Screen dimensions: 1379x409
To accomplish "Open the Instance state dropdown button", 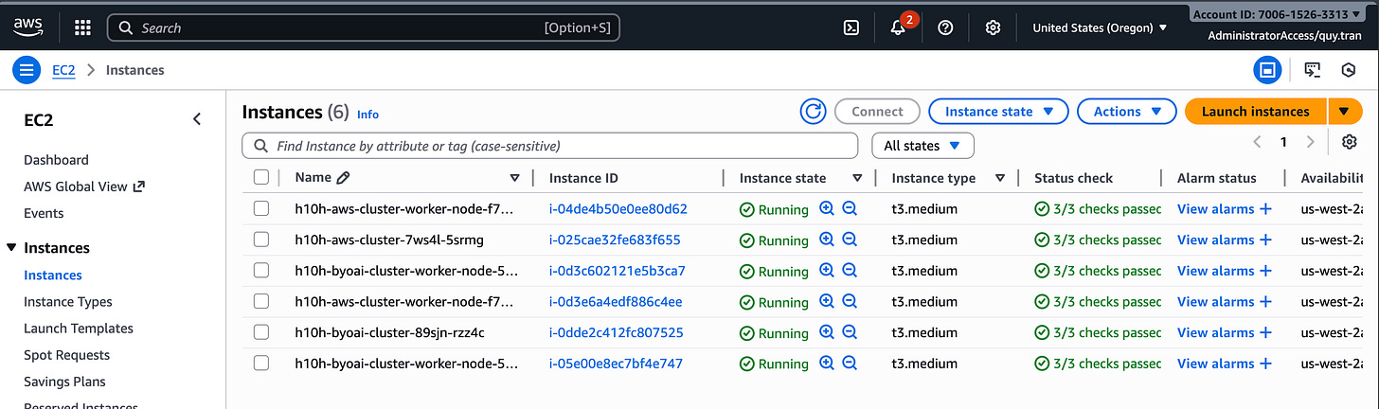I will tap(999, 112).
